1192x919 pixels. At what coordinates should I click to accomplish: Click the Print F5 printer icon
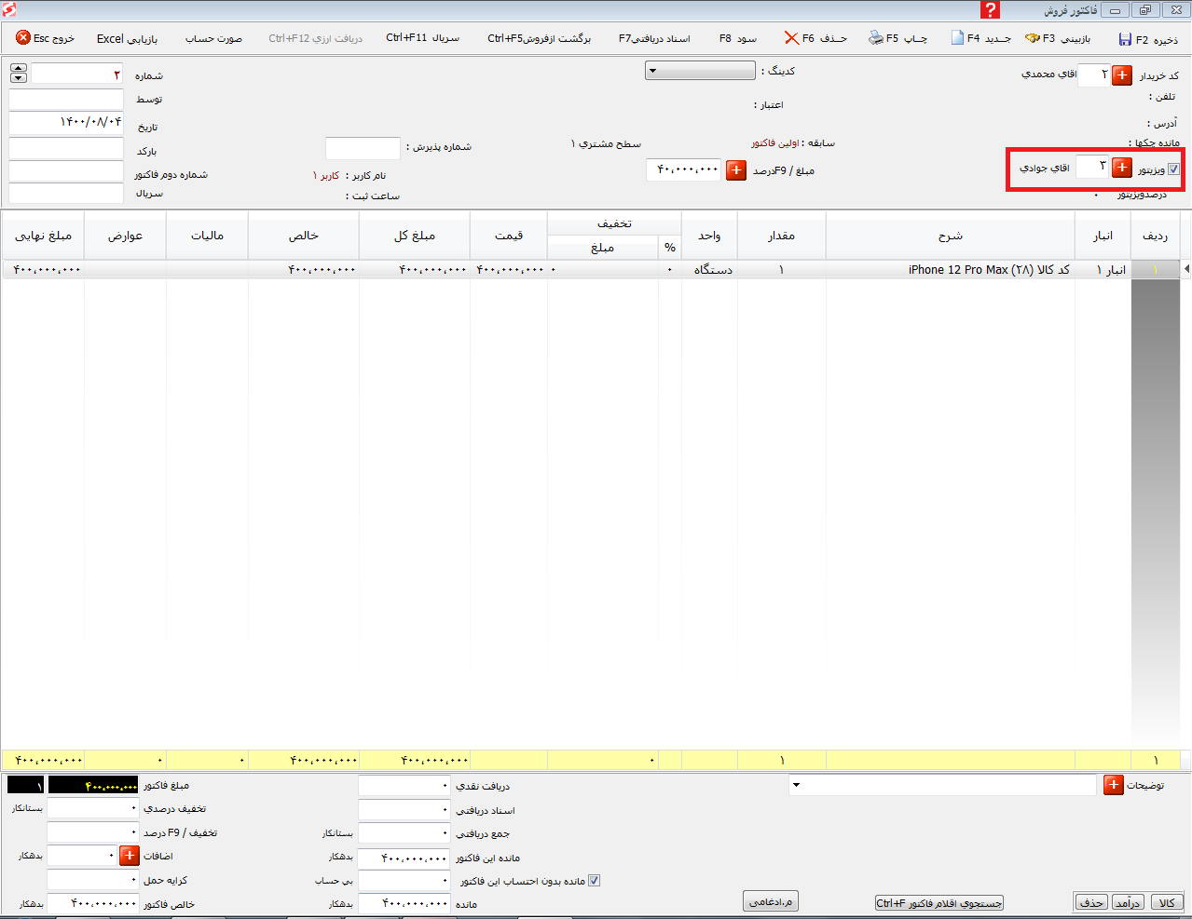[876, 38]
